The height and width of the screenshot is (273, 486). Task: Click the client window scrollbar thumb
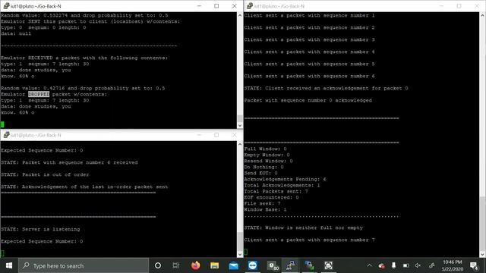tap(483, 224)
